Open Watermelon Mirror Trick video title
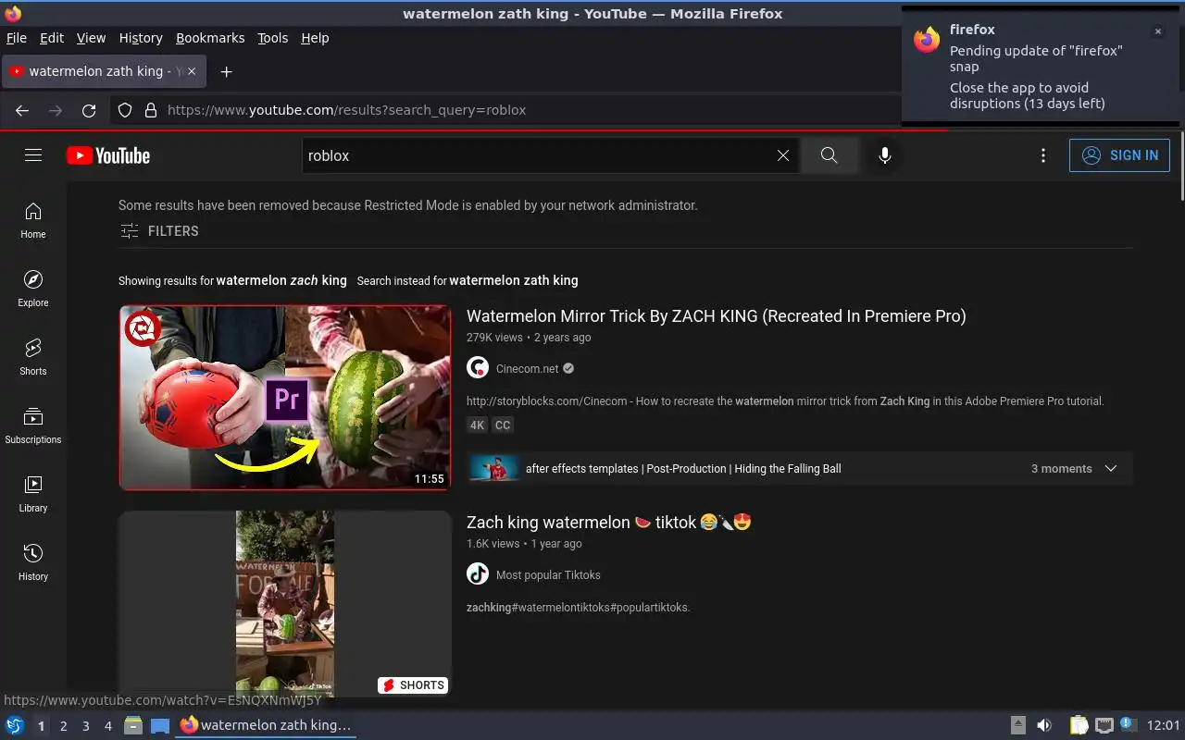1185x740 pixels. [x=716, y=316]
